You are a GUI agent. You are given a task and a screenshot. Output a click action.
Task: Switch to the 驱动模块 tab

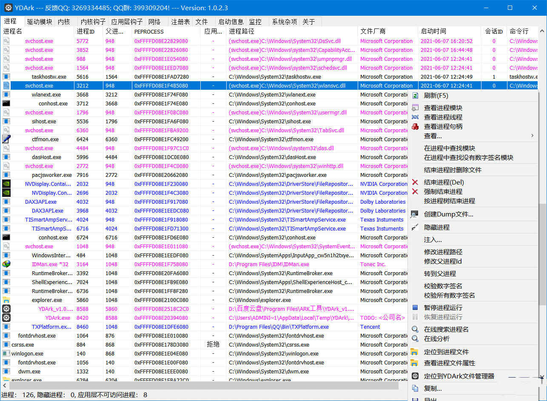coord(39,22)
